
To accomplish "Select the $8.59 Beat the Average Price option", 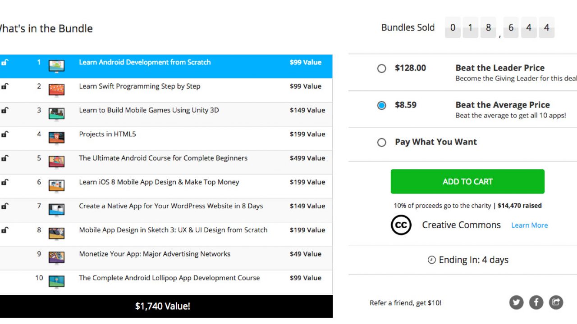I will (x=382, y=105).
